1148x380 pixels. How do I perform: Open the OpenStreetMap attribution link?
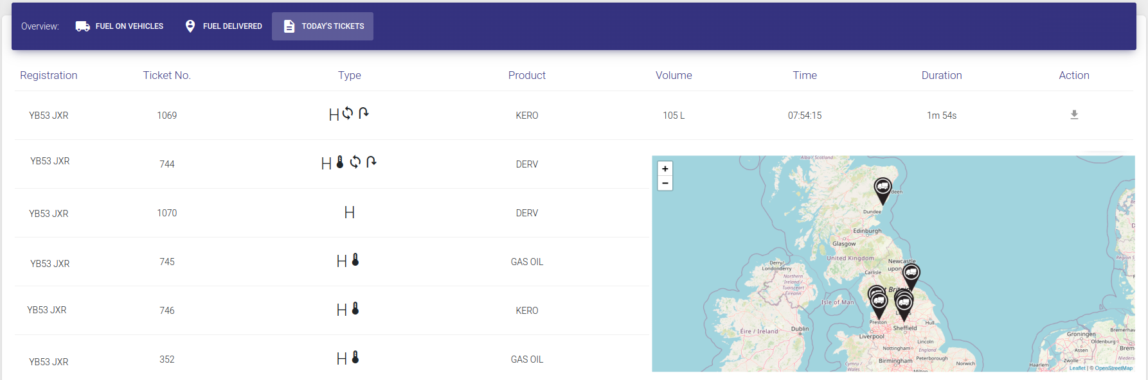click(1113, 368)
